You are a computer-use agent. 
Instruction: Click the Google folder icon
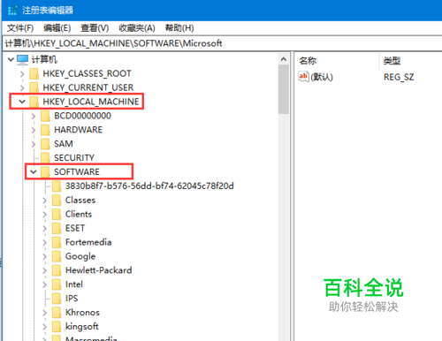pos(57,256)
